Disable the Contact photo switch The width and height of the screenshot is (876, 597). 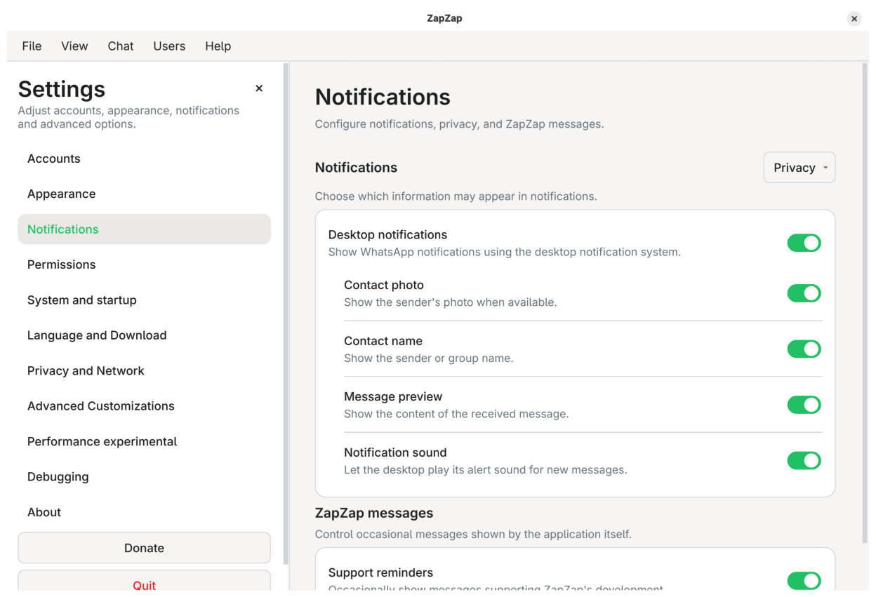point(804,293)
